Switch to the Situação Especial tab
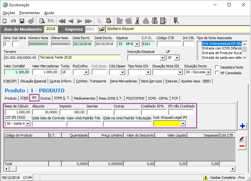 point(33,81)
